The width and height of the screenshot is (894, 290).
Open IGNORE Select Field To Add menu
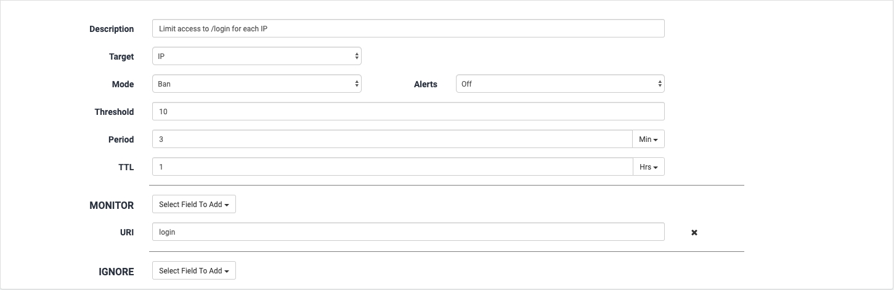coord(193,271)
